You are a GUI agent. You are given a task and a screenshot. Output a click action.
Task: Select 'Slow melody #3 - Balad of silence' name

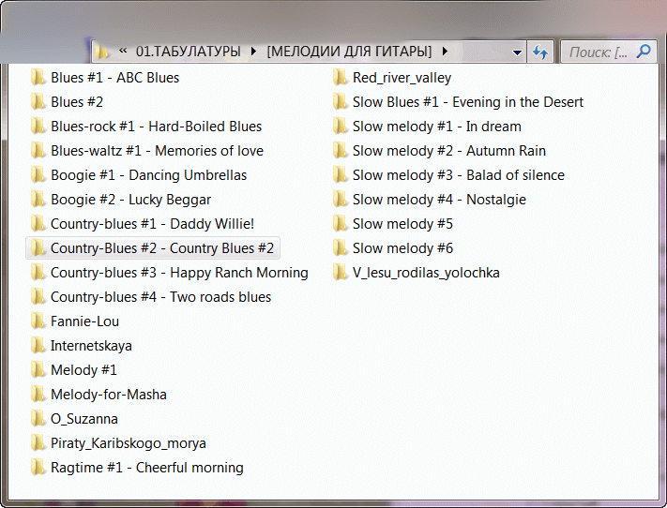pyautogui.click(x=459, y=175)
